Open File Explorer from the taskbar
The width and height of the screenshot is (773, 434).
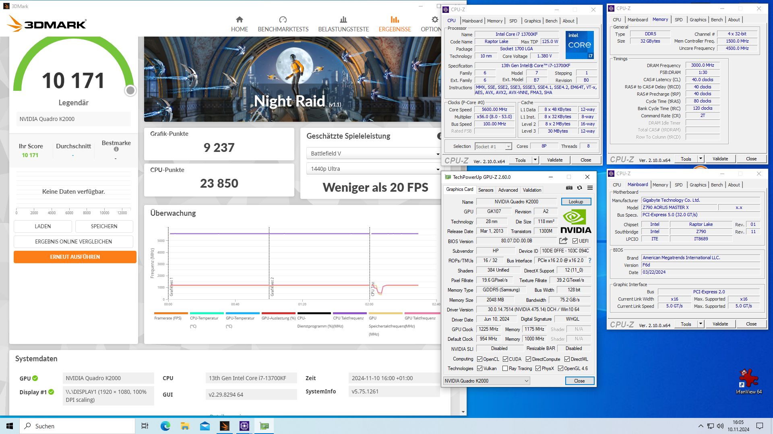pyautogui.click(x=185, y=426)
